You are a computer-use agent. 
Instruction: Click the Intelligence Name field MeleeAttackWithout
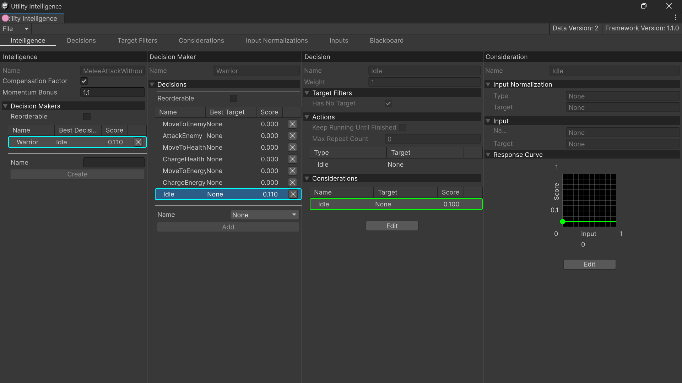point(113,71)
